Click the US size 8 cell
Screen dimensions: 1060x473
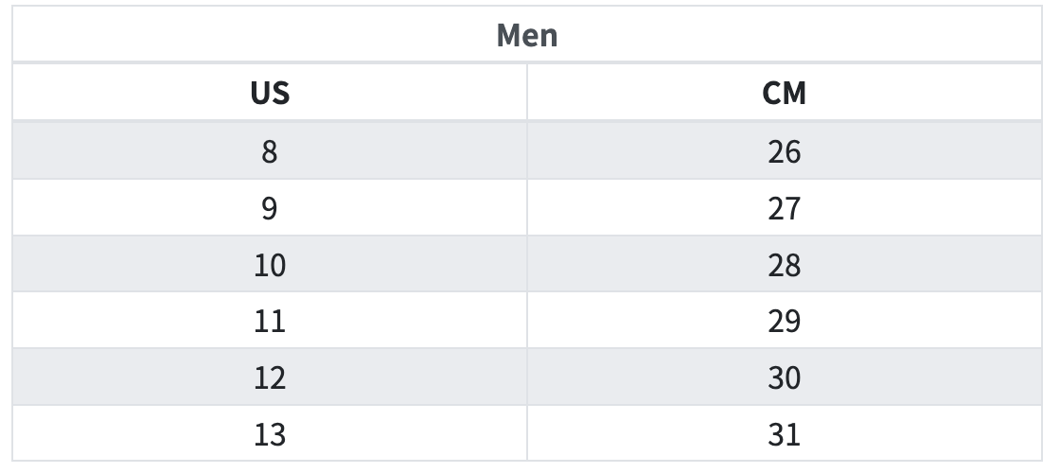(270, 151)
